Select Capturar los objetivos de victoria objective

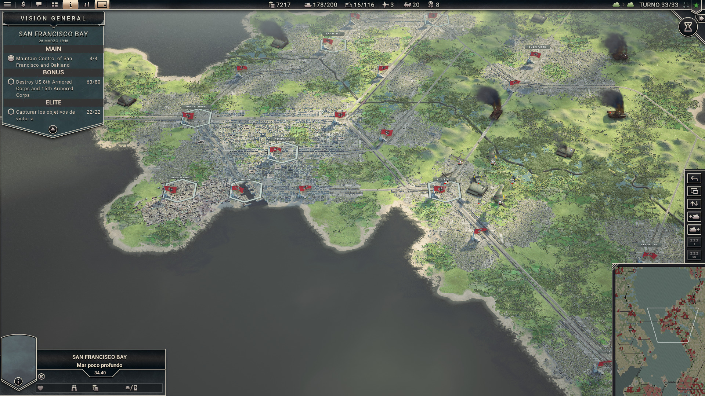coord(53,115)
